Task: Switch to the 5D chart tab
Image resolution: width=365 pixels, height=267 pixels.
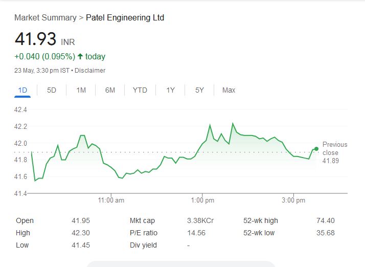Action: tap(52, 90)
